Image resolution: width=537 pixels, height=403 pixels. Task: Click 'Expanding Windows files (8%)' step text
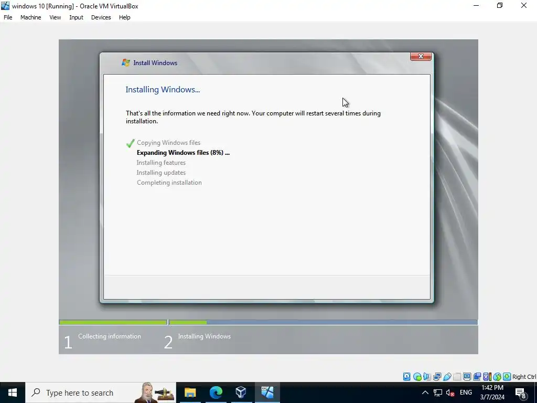click(183, 153)
